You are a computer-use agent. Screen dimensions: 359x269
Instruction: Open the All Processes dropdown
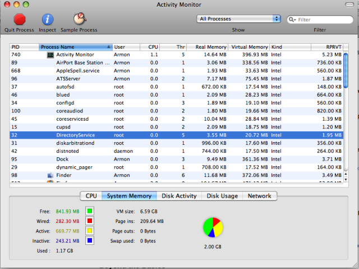coord(238,19)
